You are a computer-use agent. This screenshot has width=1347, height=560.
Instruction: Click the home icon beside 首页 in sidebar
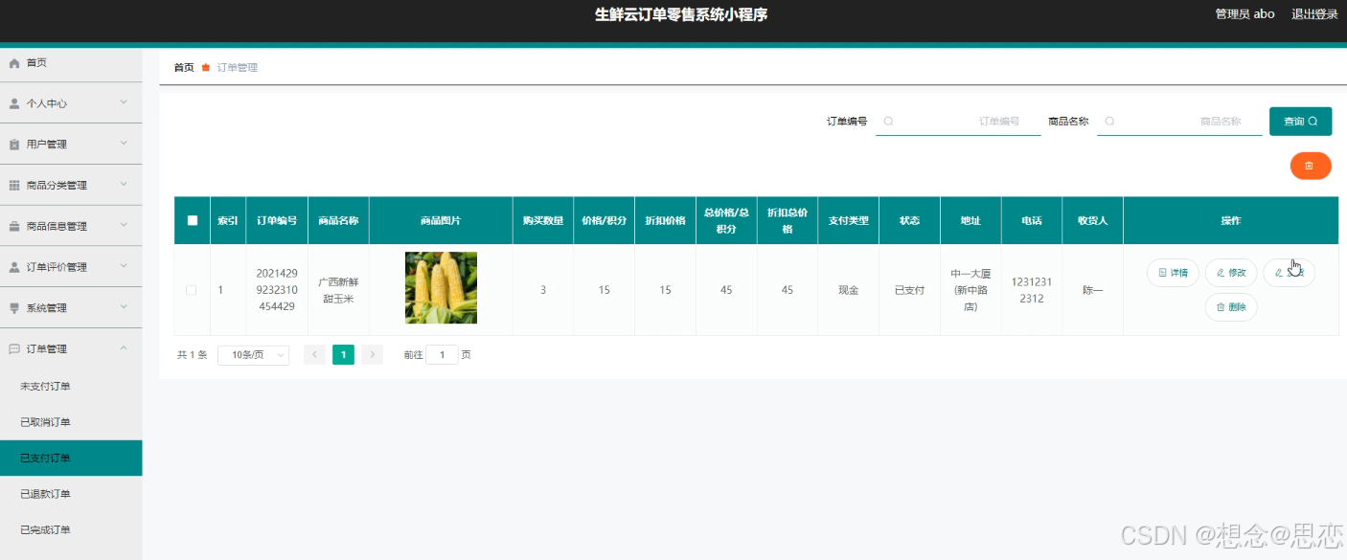point(14,63)
